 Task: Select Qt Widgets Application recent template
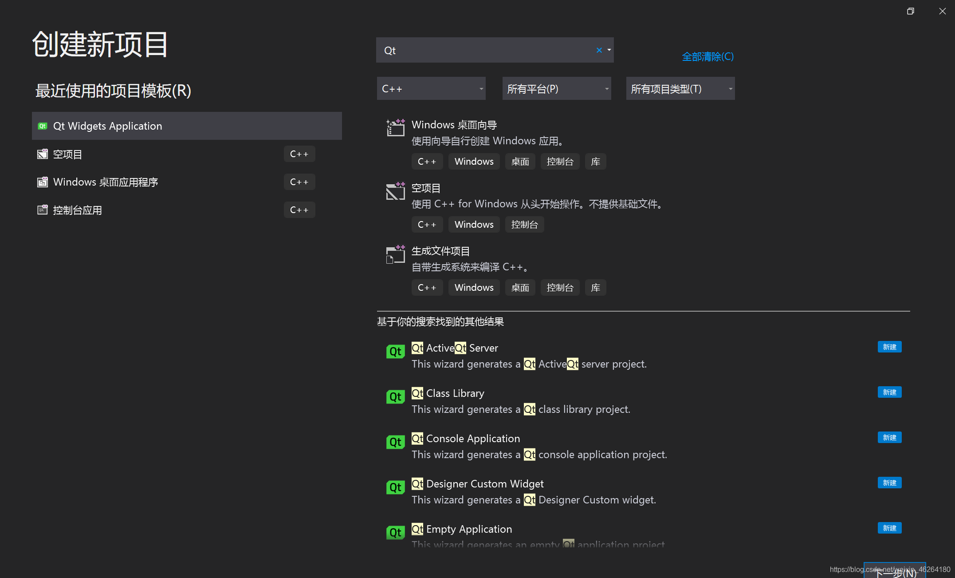[187, 126]
